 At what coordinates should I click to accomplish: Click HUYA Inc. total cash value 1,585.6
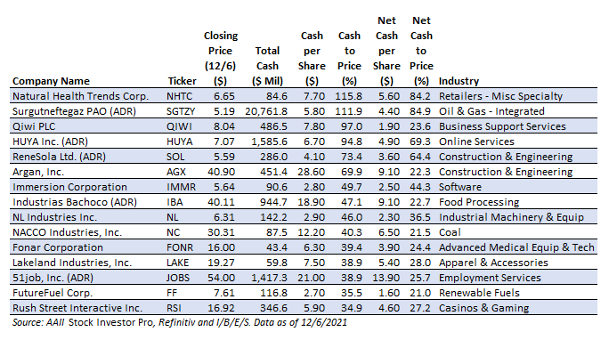pyautogui.click(x=269, y=142)
